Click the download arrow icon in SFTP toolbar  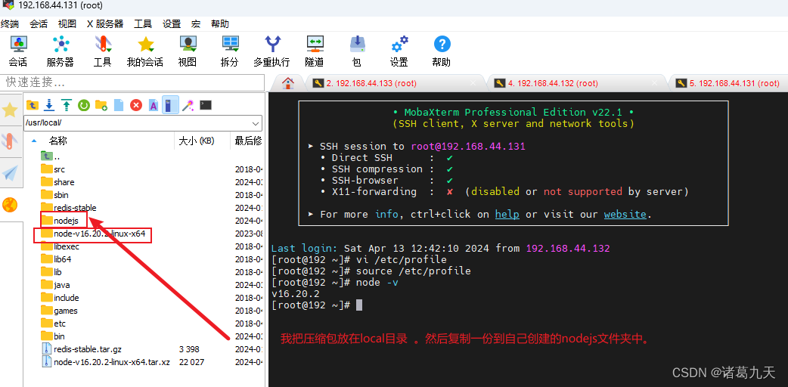[x=49, y=105]
